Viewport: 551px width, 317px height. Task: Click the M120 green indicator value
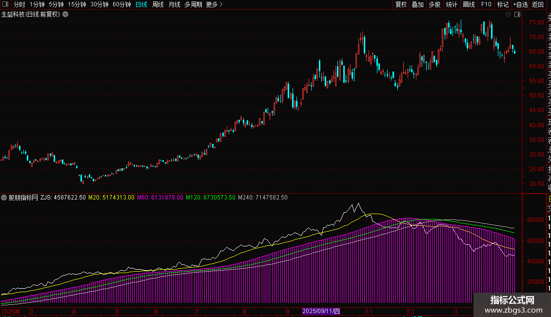pos(211,198)
